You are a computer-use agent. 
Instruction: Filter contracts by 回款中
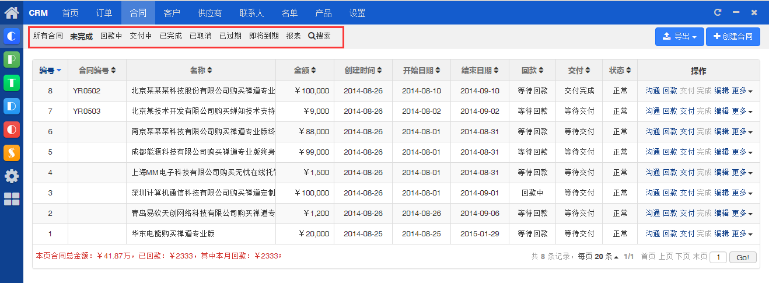point(111,36)
